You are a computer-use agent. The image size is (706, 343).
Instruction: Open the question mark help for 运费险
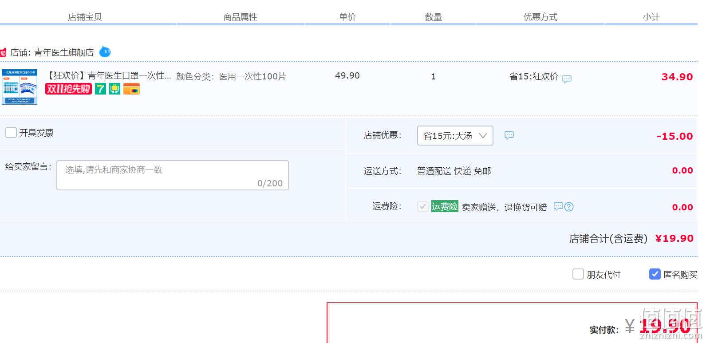[x=569, y=207]
